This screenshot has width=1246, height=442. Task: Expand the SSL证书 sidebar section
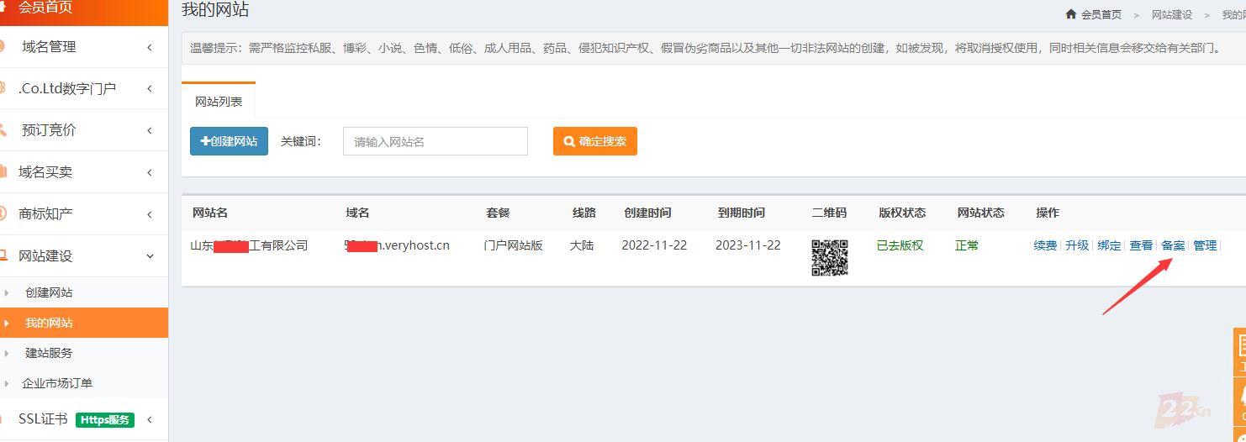point(83,419)
